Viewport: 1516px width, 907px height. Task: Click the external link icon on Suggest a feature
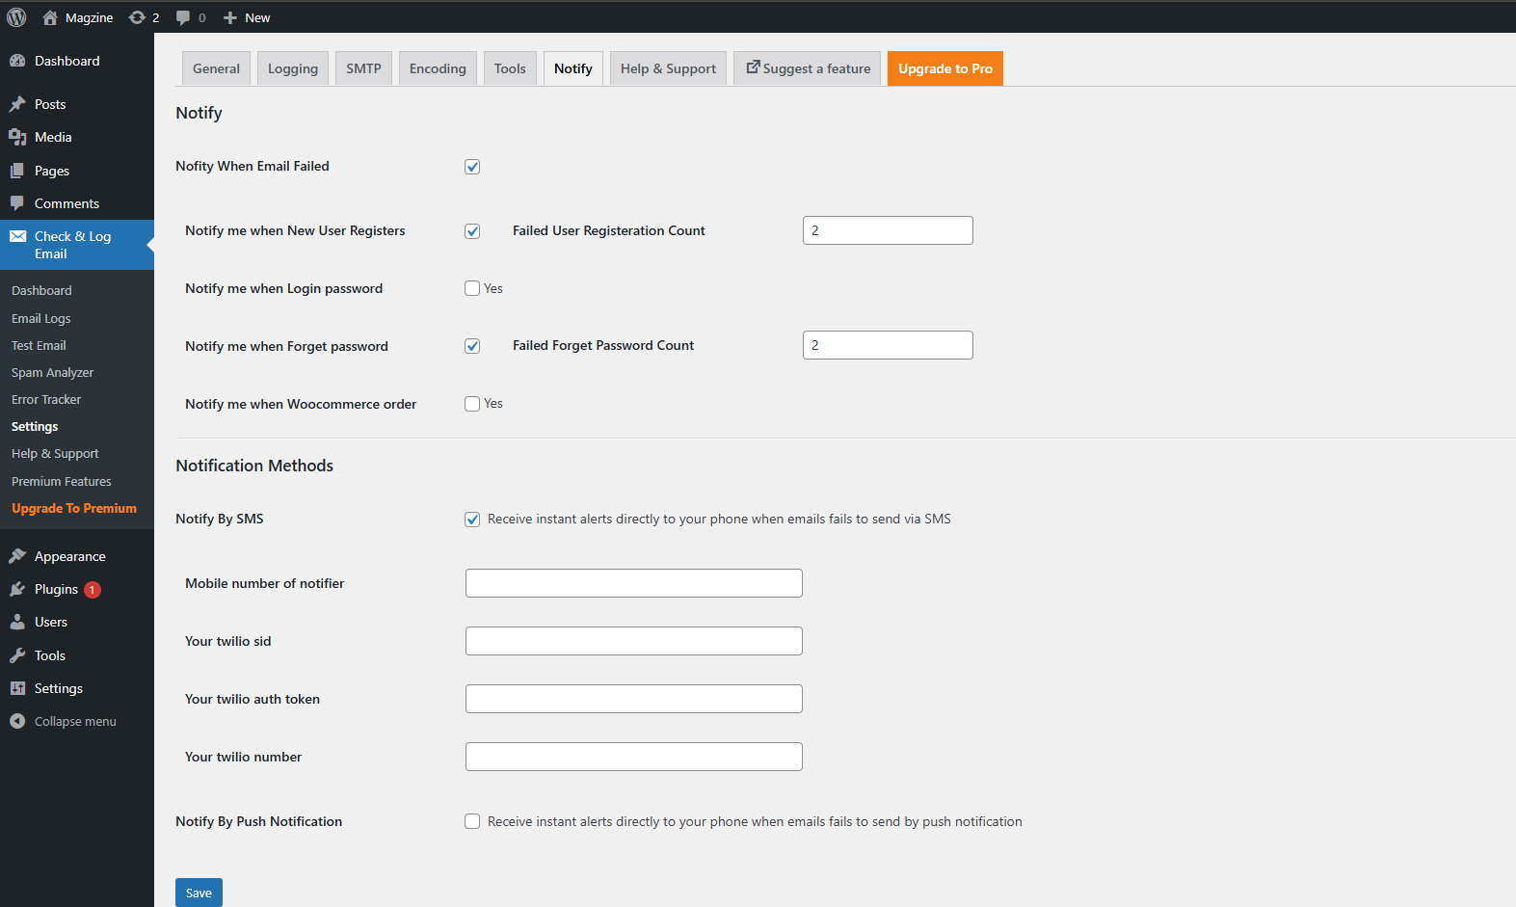753,67
